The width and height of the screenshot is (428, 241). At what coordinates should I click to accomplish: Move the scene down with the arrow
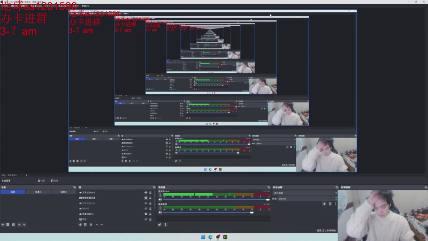(24, 224)
